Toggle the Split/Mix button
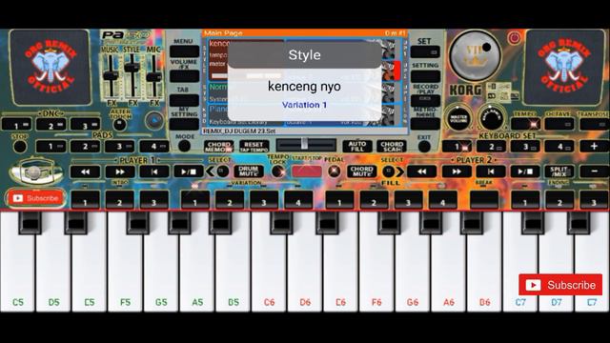 coord(559,171)
